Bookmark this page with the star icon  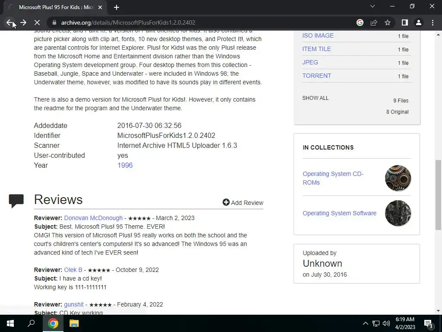[388, 22]
